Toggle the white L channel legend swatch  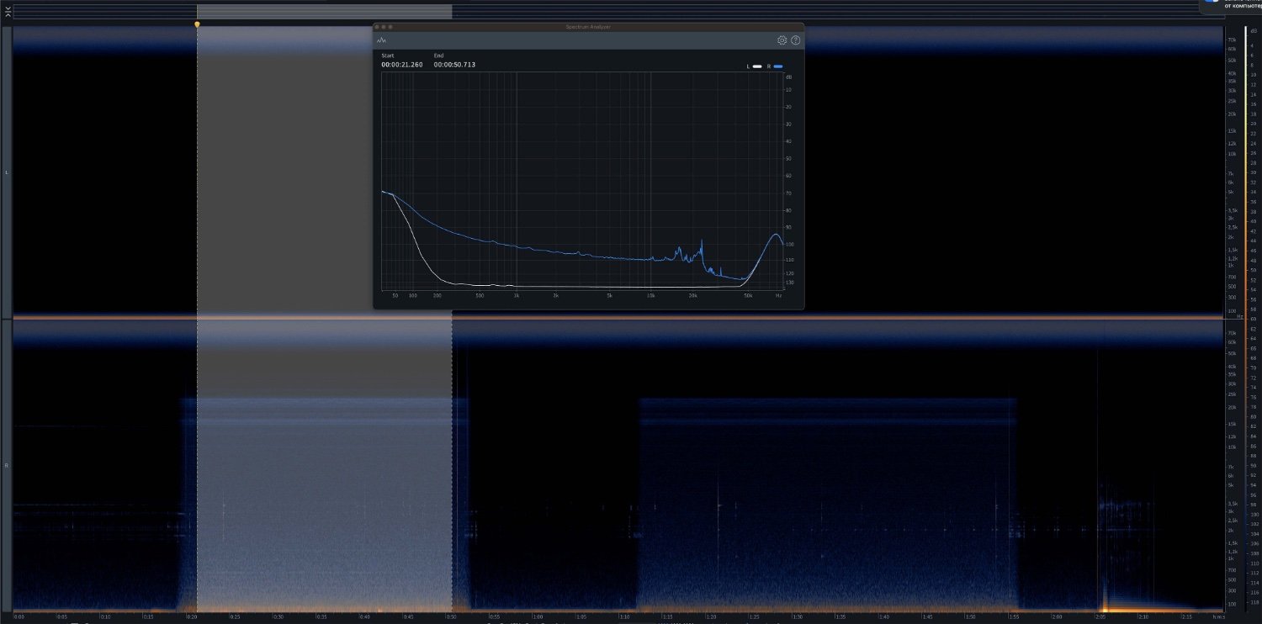click(x=757, y=66)
